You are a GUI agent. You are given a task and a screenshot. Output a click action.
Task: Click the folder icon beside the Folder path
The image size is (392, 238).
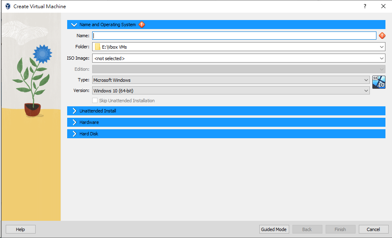97,47
